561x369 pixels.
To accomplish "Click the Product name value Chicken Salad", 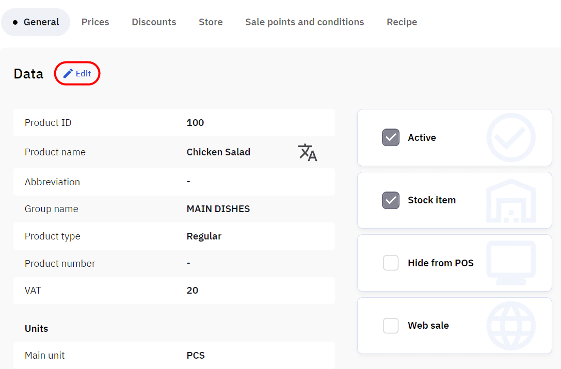I will coord(218,152).
